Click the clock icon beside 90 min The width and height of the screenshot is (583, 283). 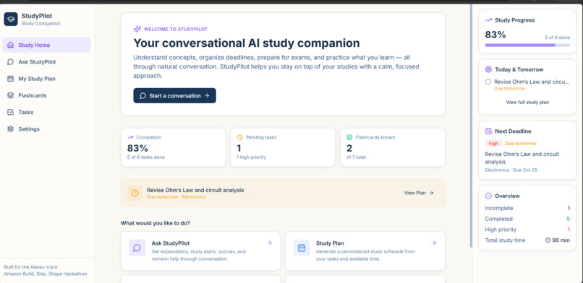coord(548,240)
